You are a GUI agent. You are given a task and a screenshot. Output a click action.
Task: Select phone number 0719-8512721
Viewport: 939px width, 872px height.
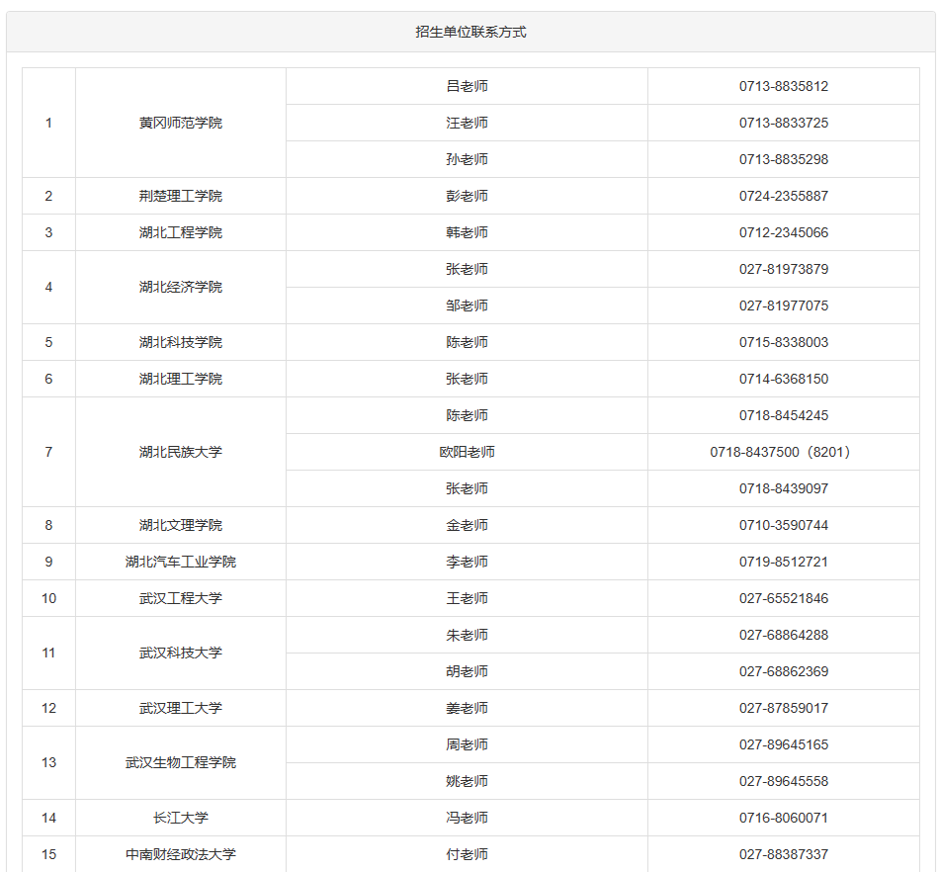click(783, 562)
